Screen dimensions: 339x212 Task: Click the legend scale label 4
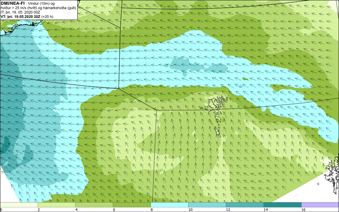pos(76,210)
